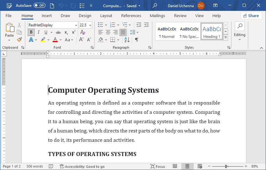Click Accessibility: Good to go status

coord(82,167)
